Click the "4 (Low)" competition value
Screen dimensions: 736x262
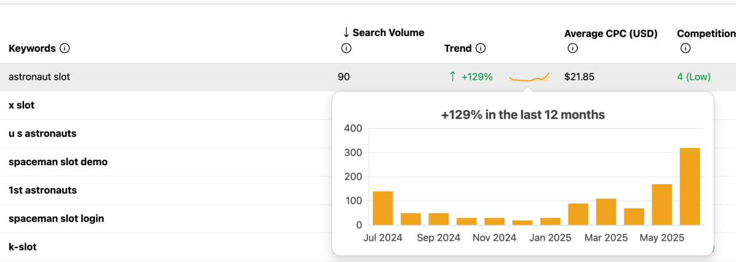click(693, 77)
